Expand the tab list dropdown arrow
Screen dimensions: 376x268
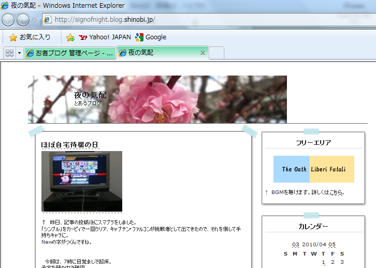click(20, 53)
